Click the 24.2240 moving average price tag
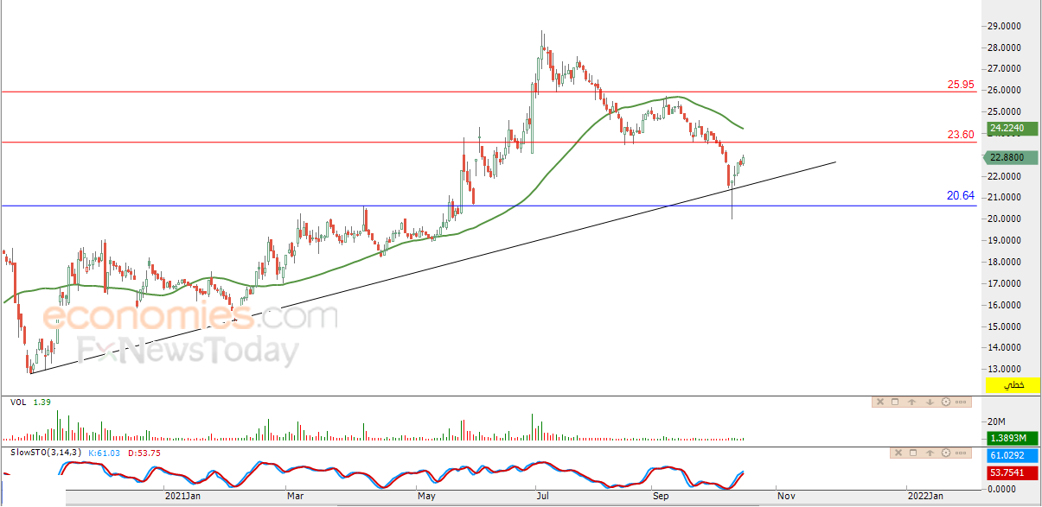Screen dimensions: 1042x507 pos(1011,128)
